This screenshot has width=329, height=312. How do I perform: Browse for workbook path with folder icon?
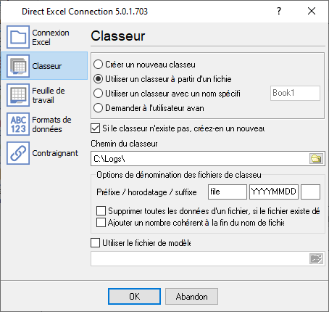coord(316,159)
